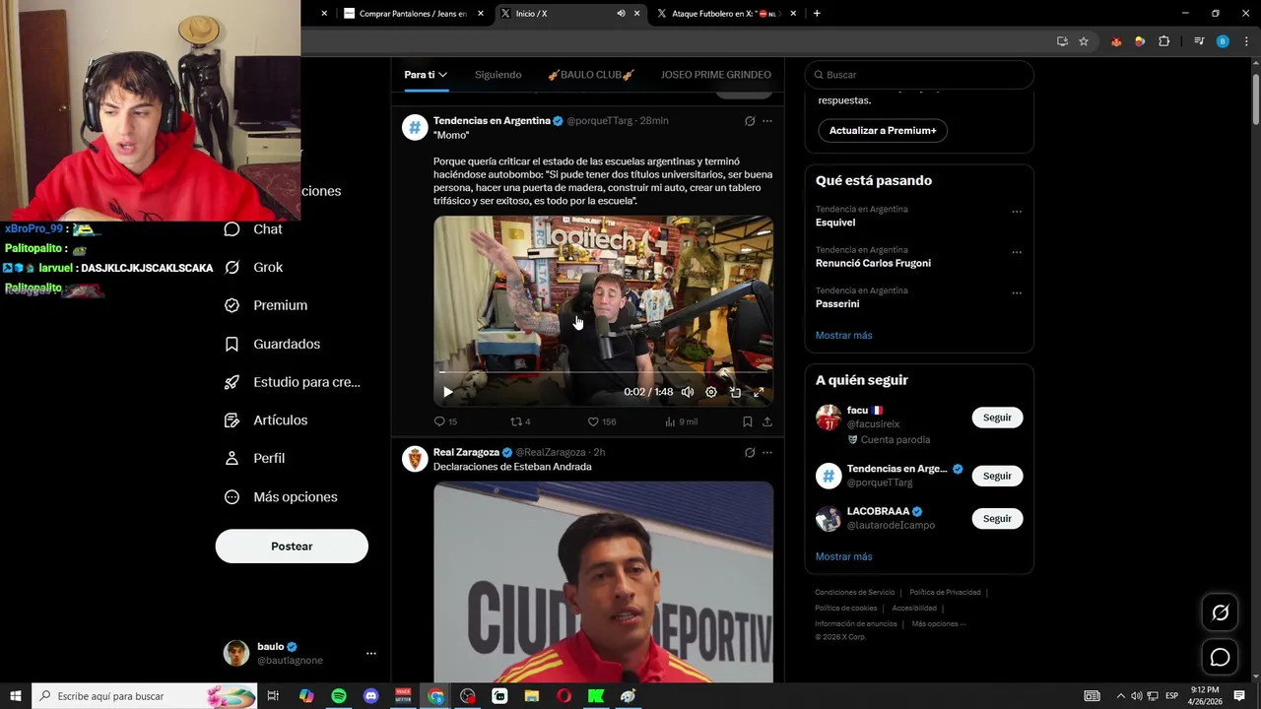Open Grok explain icon on Tendencias post
Viewport: 1261px width, 709px height.
pos(750,121)
